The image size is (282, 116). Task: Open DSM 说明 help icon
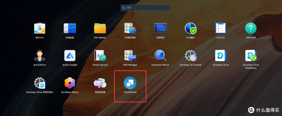[x=251, y=28]
